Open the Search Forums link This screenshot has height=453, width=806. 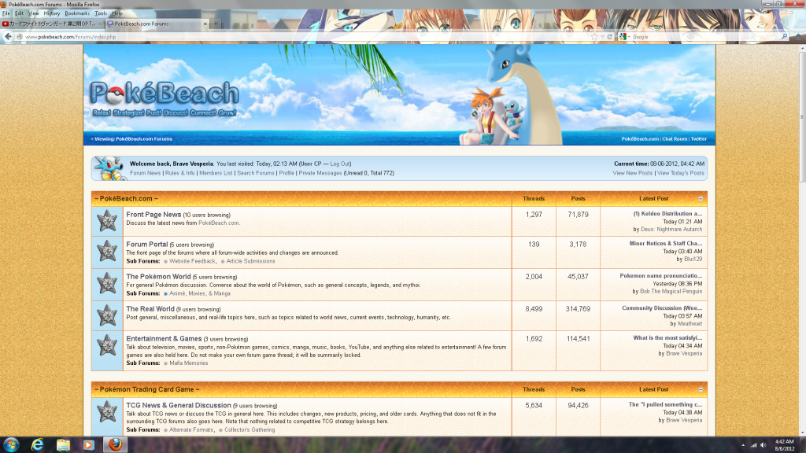click(x=256, y=173)
